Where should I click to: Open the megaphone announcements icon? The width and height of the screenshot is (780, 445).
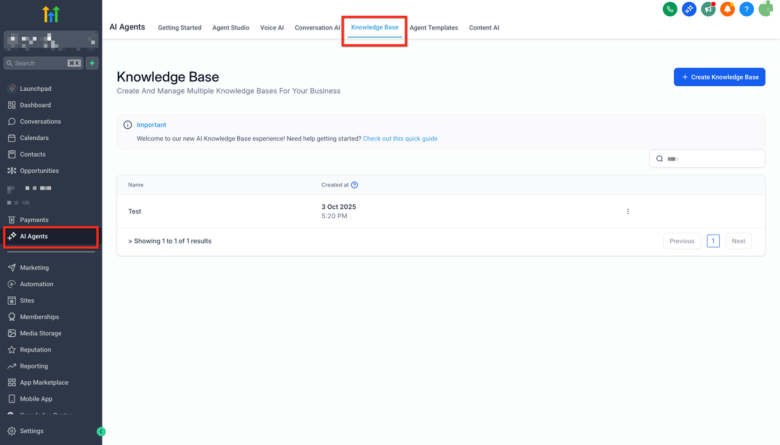point(708,9)
